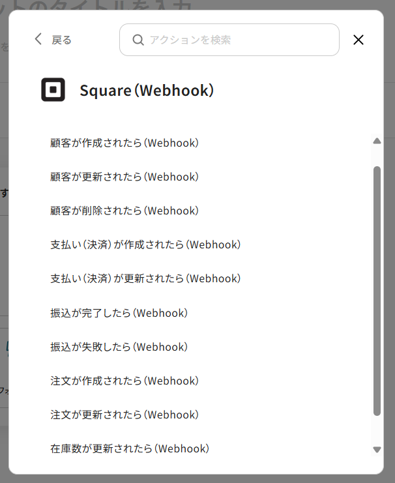Click the vertical scrollbar thumb
This screenshot has height=483, width=395.
377,291
